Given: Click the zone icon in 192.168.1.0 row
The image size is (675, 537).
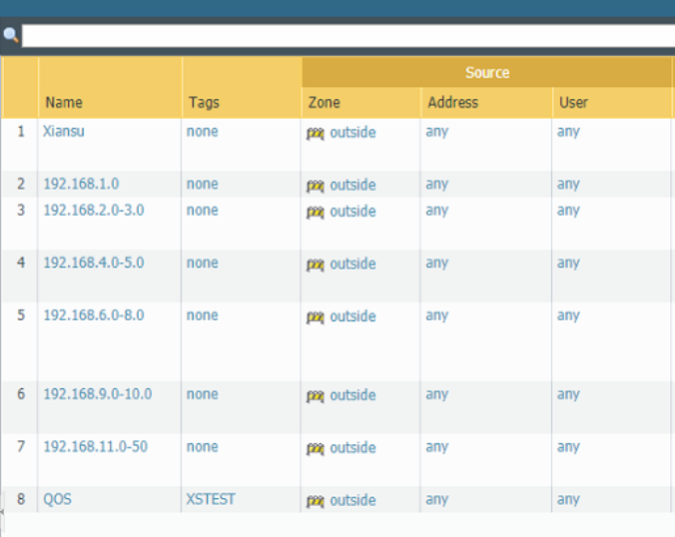Looking at the screenshot, I should [x=316, y=186].
